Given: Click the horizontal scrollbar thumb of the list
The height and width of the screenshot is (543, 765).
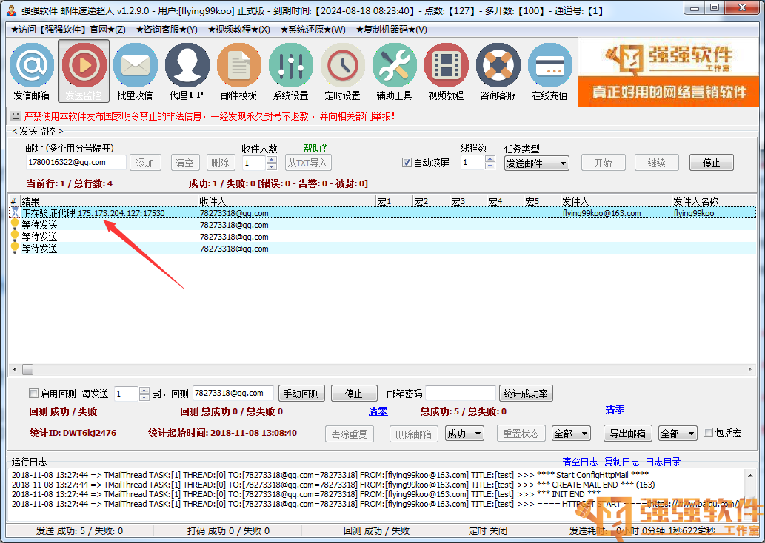Looking at the screenshot, I should (28, 369).
